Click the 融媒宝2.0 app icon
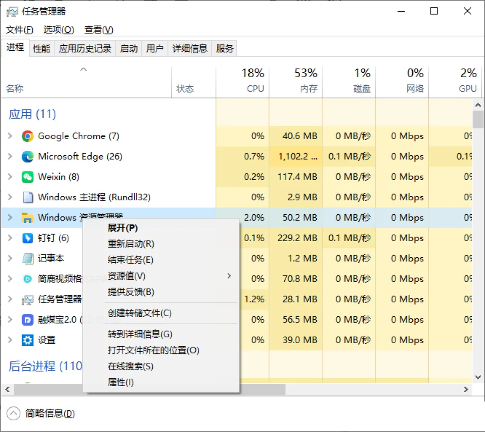The width and height of the screenshot is (485, 432). [28, 320]
